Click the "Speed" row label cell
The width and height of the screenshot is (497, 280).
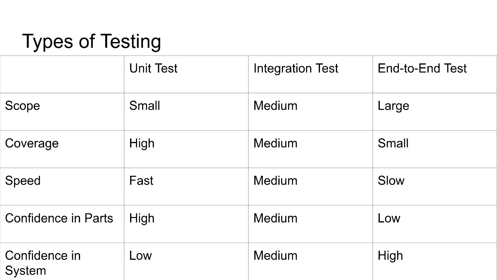pyautogui.click(x=23, y=181)
